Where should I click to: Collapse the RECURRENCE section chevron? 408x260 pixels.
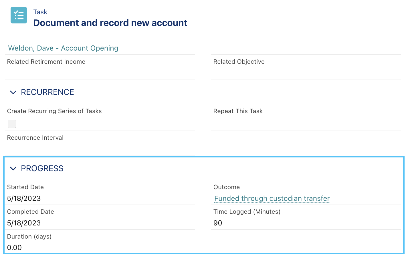point(13,92)
